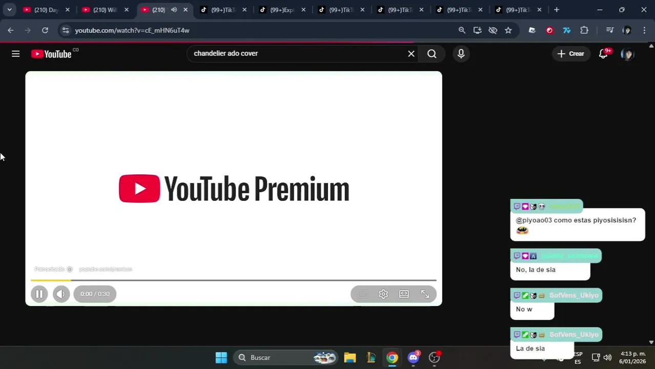This screenshot has height=369, width=655.
Task: Switch ESP keyboard language indicator
Action: [x=578, y=358]
